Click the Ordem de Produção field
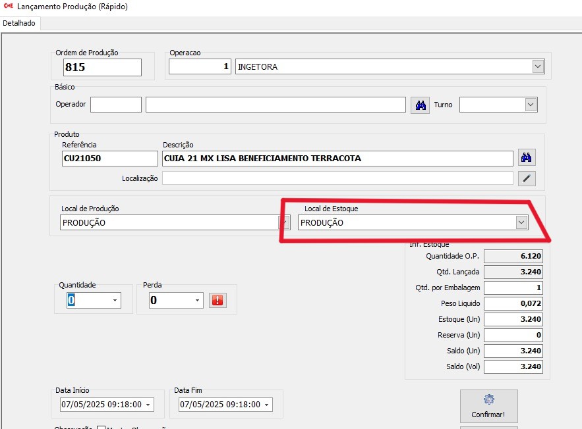582x429 pixels. (102, 67)
